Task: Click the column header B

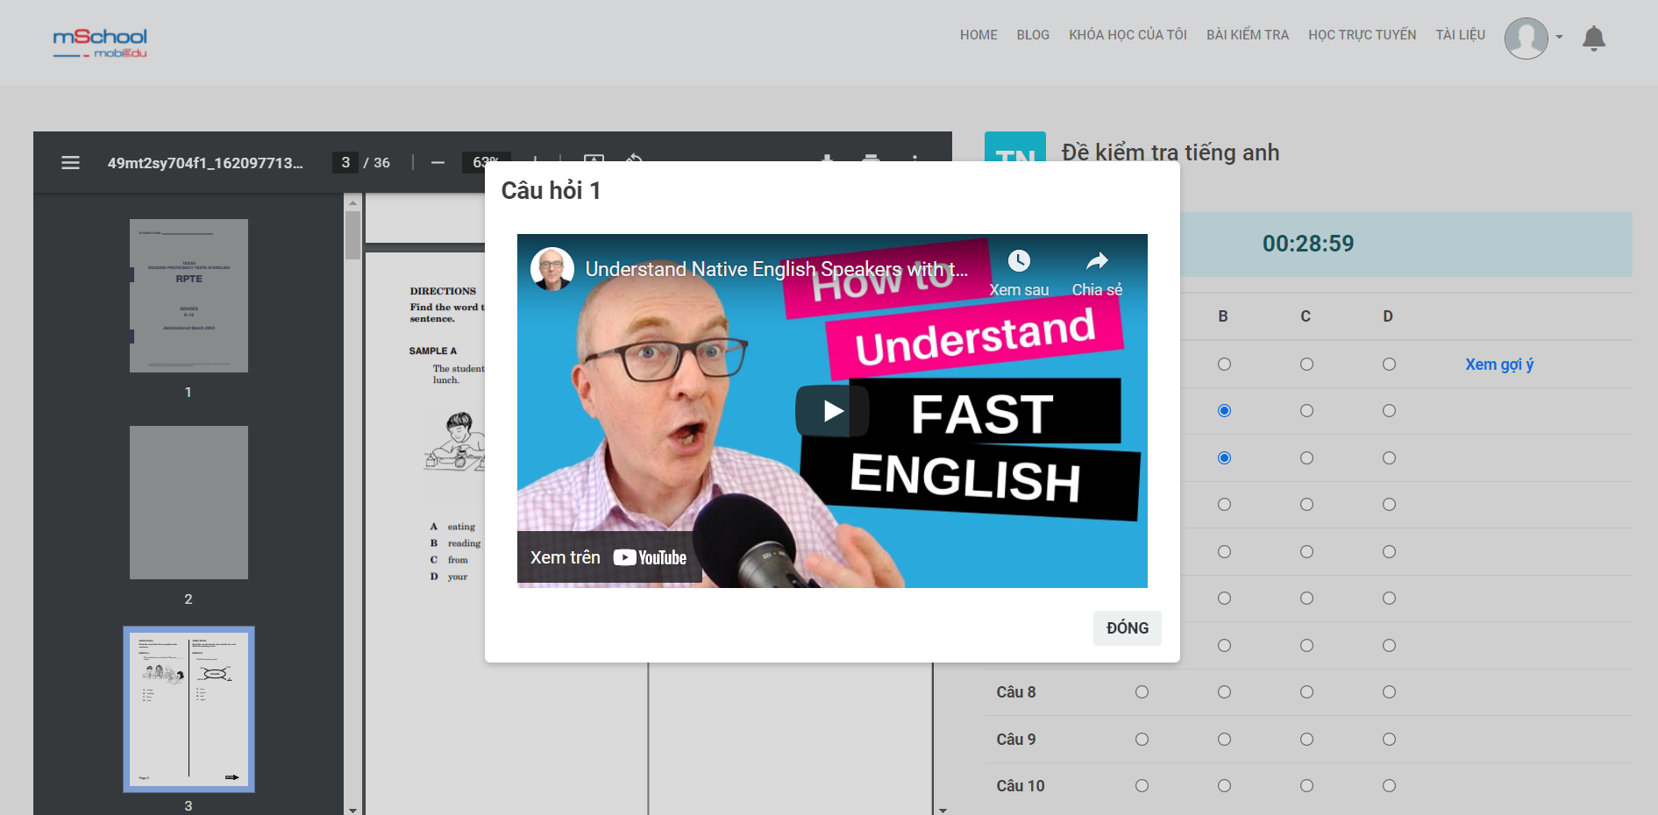Action: click(x=1223, y=316)
